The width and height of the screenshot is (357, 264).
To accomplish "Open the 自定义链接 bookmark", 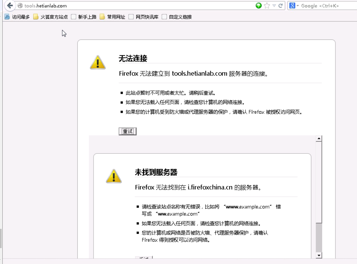I will point(177,17).
